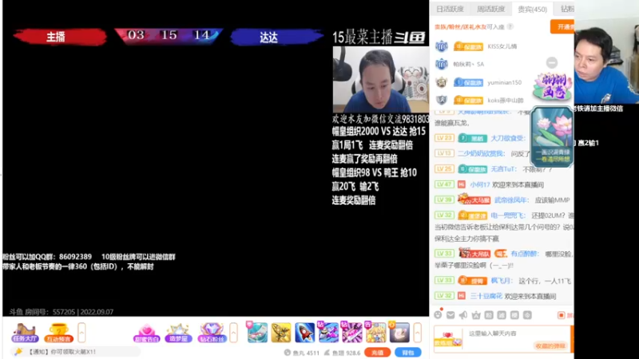Select the purple airplane gift icon
Viewport: 639px width, 359px height.
click(x=328, y=332)
